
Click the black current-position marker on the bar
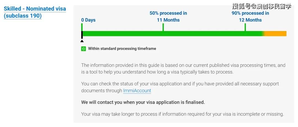(82, 35)
